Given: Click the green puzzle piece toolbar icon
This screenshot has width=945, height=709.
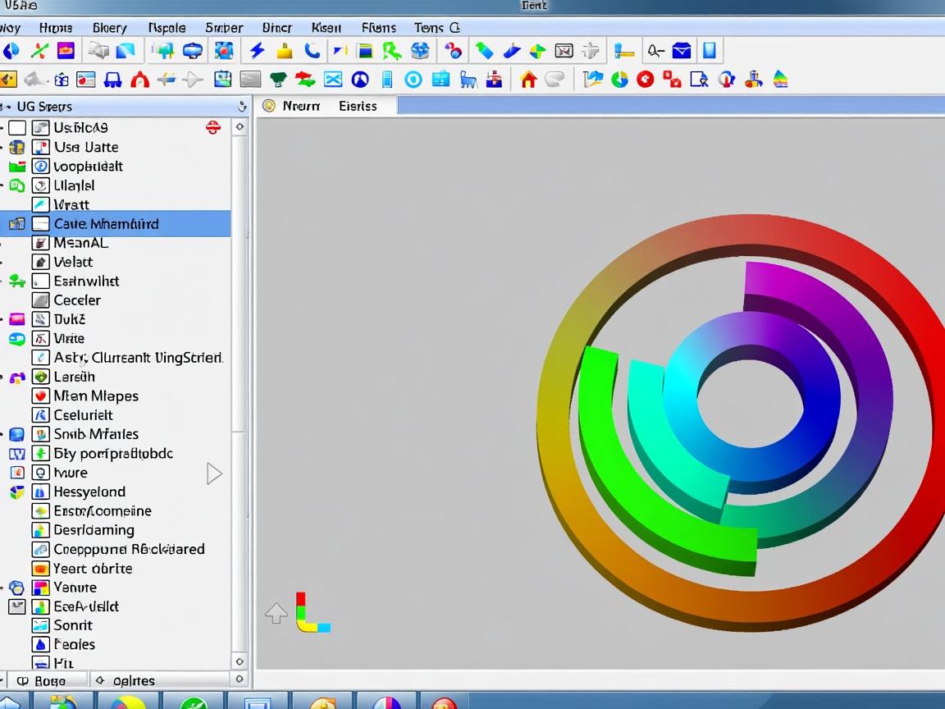Looking at the screenshot, I should (391, 51).
